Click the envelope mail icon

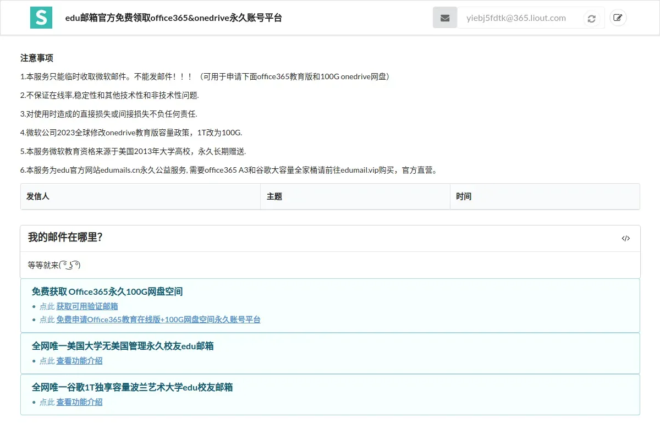[445, 18]
